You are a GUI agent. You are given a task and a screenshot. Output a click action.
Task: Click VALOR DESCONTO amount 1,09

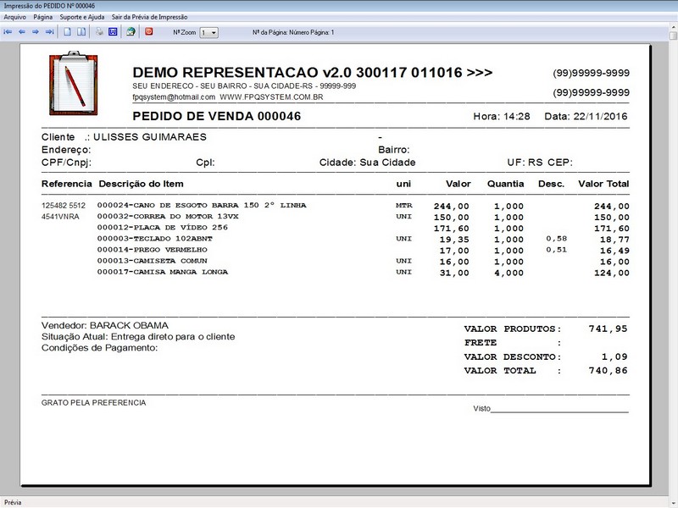click(x=614, y=356)
